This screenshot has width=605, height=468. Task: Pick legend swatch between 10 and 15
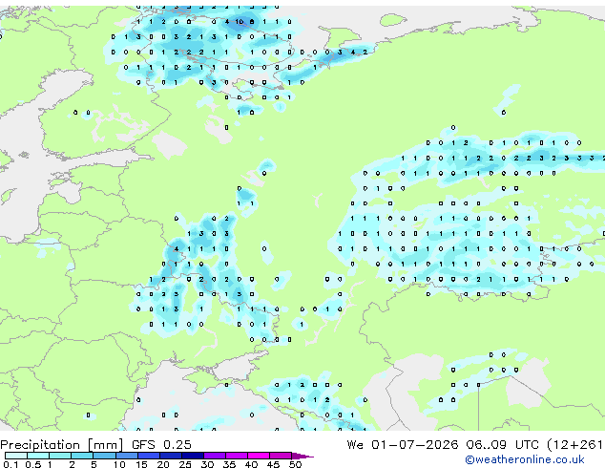[127, 456]
